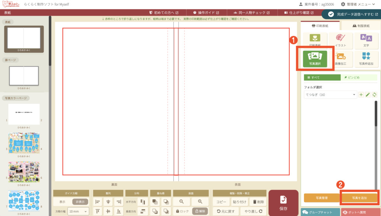The height and width of the screenshot is (216, 381).
Task: Set guide grid to 非表示
Action: pyautogui.click(x=80, y=201)
